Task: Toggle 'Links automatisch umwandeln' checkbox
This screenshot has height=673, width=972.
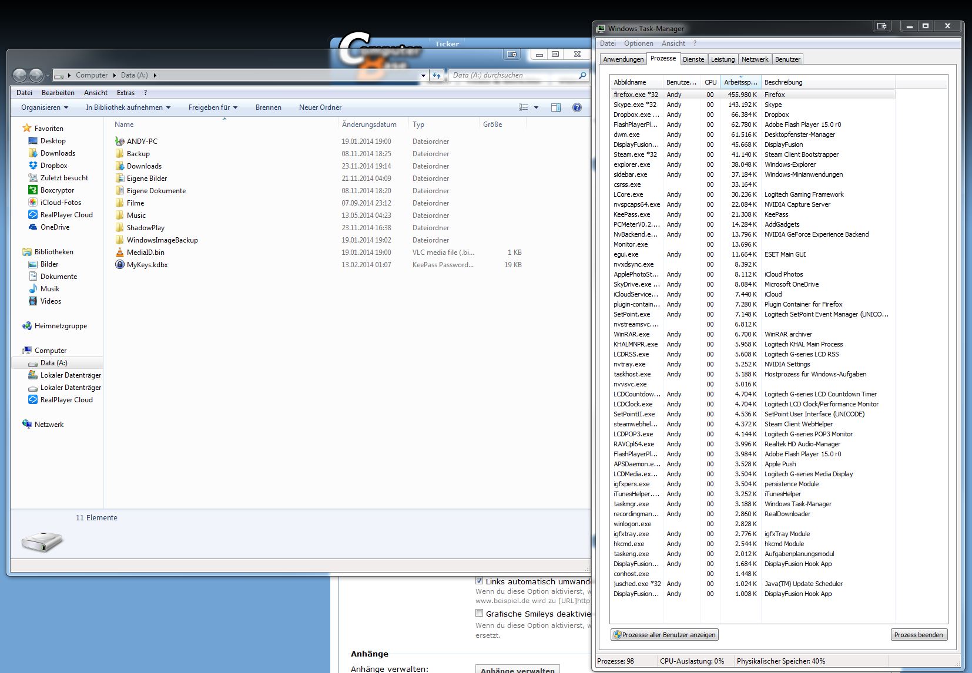Action: coord(480,581)
